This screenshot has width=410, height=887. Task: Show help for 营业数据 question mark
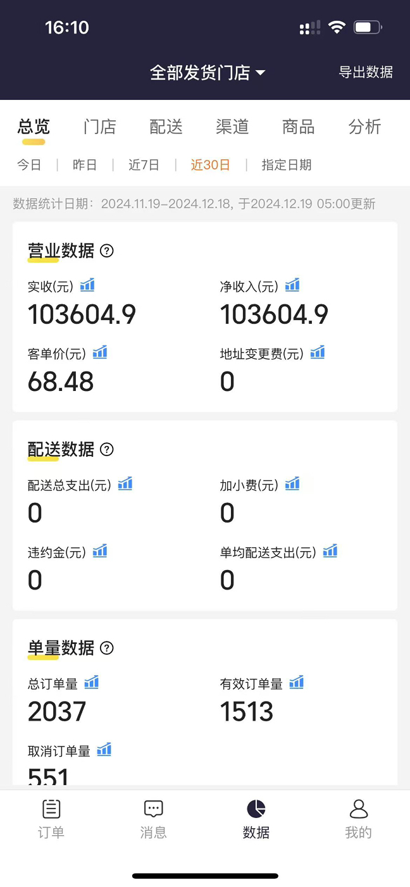click(x=107, y=251)
